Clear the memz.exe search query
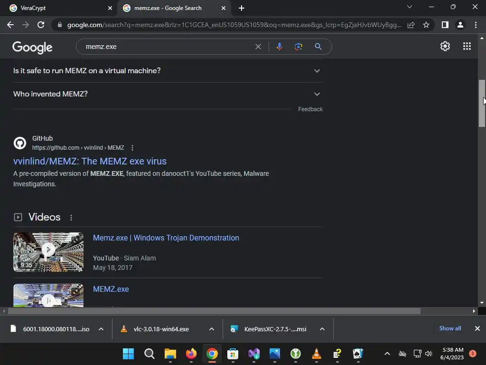 [258, 47]
